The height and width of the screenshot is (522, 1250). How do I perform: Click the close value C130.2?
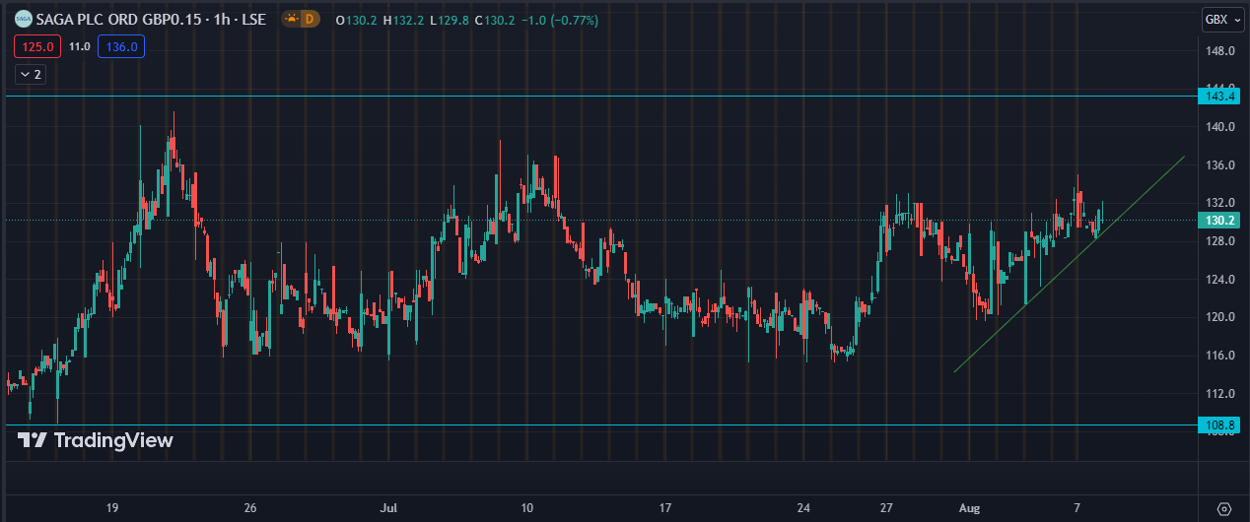tap(496, 20)
